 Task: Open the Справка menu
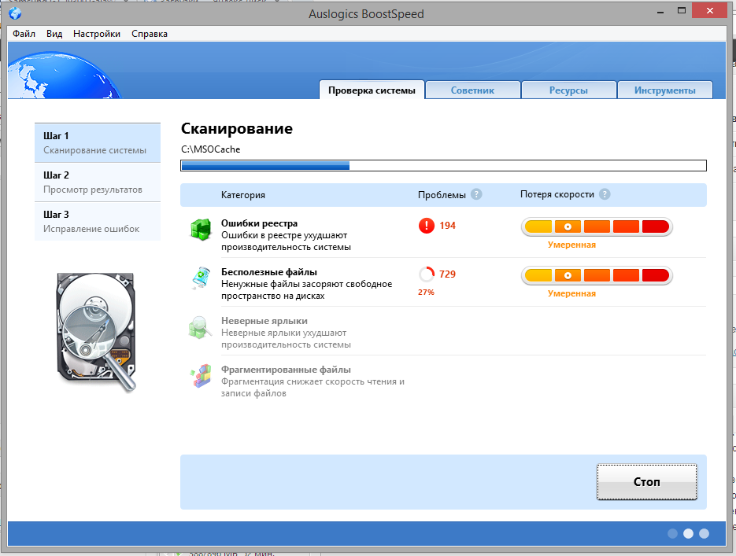pos(150,34)
